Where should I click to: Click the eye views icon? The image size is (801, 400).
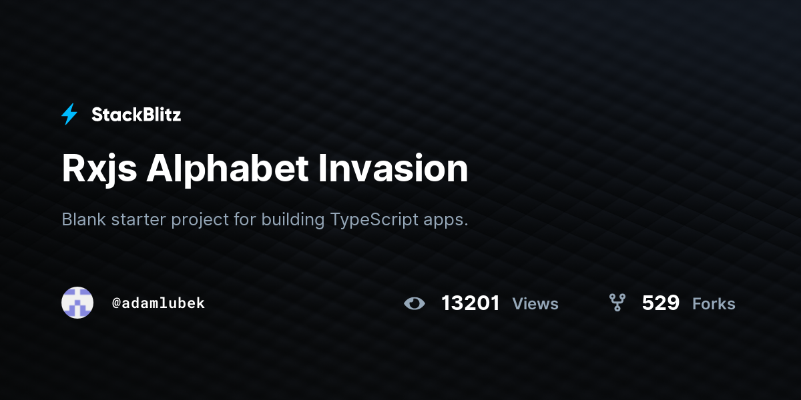415,303
